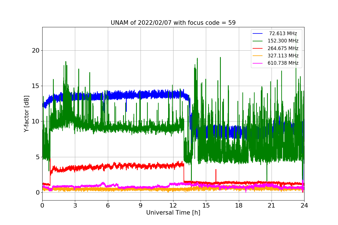Click the x-axis tick label 9
This screenshot has height=225, width=338.
tap(141, 205)
